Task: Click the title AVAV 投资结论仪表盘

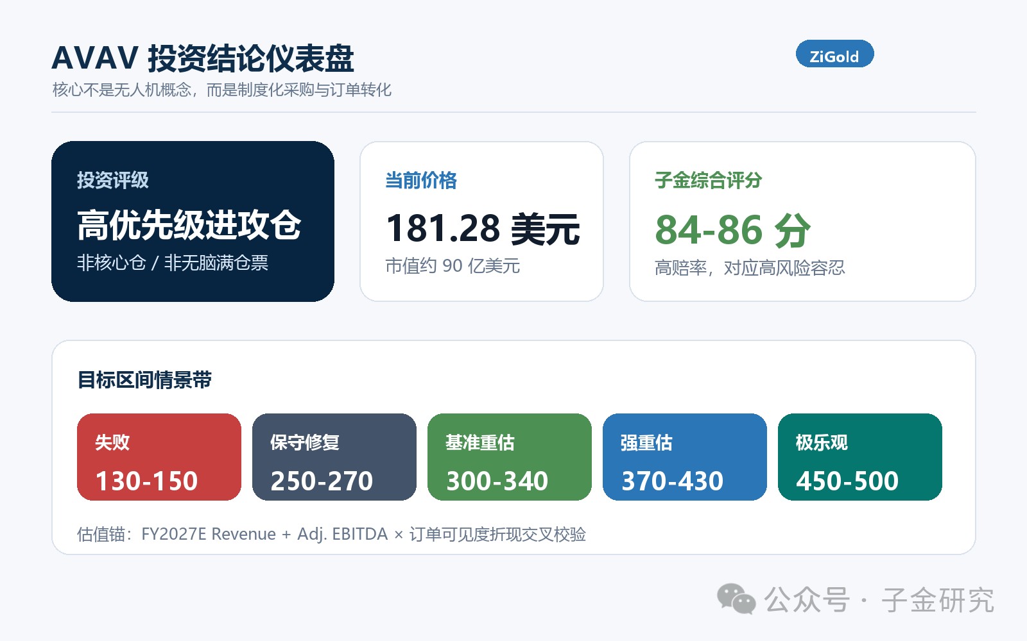Action: (203, 58)
